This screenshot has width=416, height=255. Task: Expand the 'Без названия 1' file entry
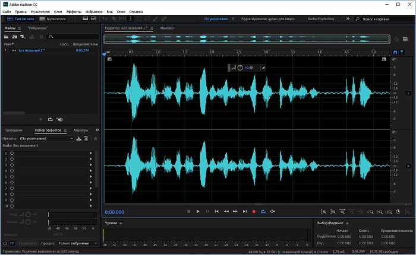click(x=5, y=50)
